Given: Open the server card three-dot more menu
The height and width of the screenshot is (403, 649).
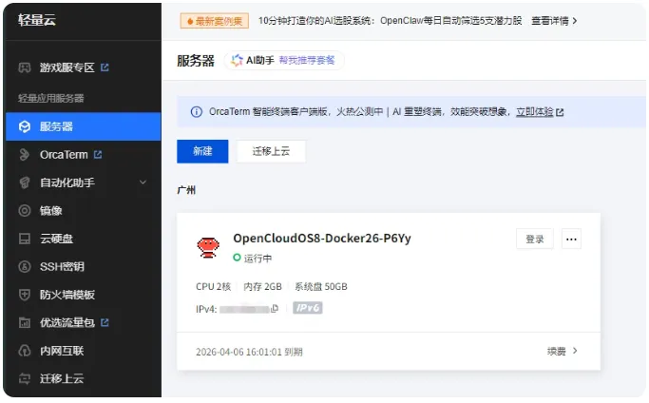Looking at the screenshot, I should tap(571, 239).
